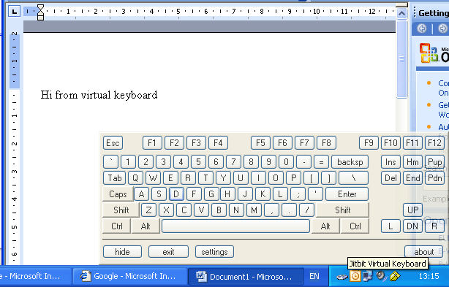Click the backtick key left of 1

(110, 162)
